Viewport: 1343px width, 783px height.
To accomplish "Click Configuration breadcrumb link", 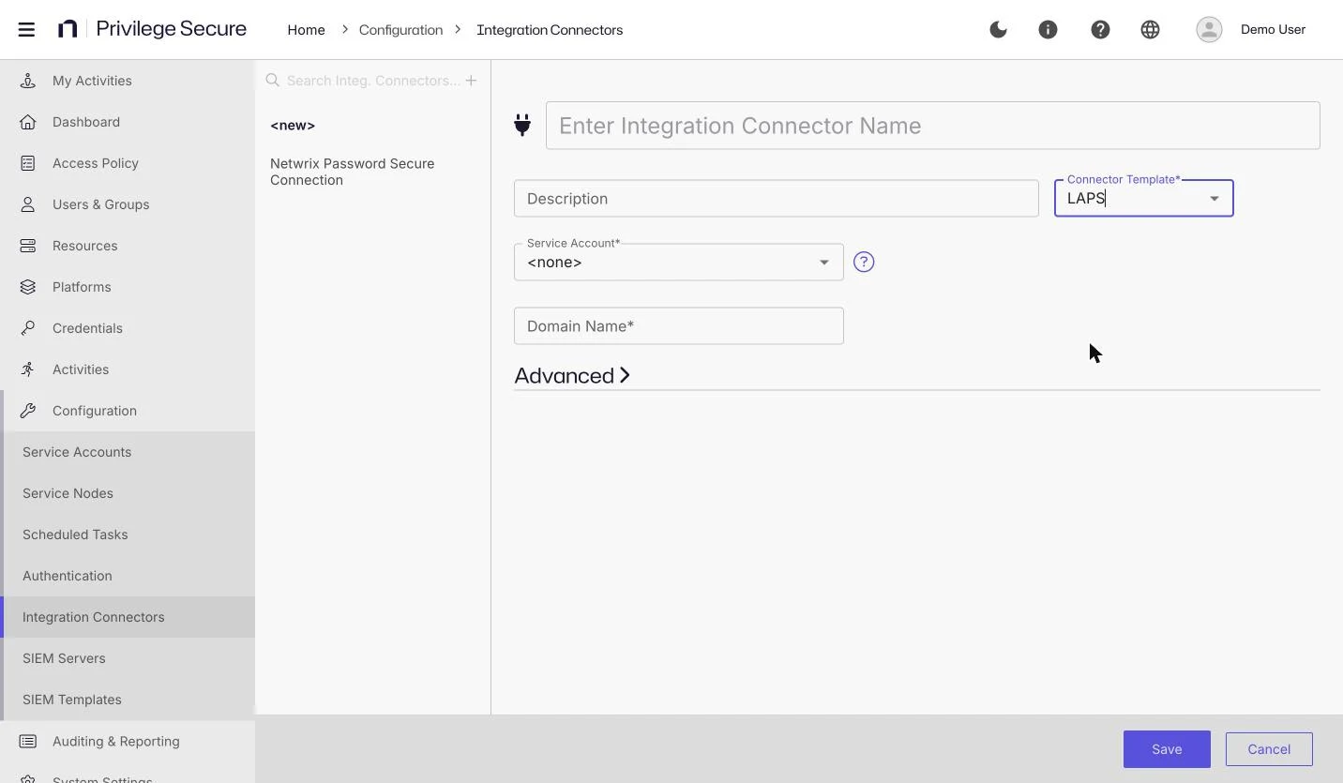I will coord(400,30).
